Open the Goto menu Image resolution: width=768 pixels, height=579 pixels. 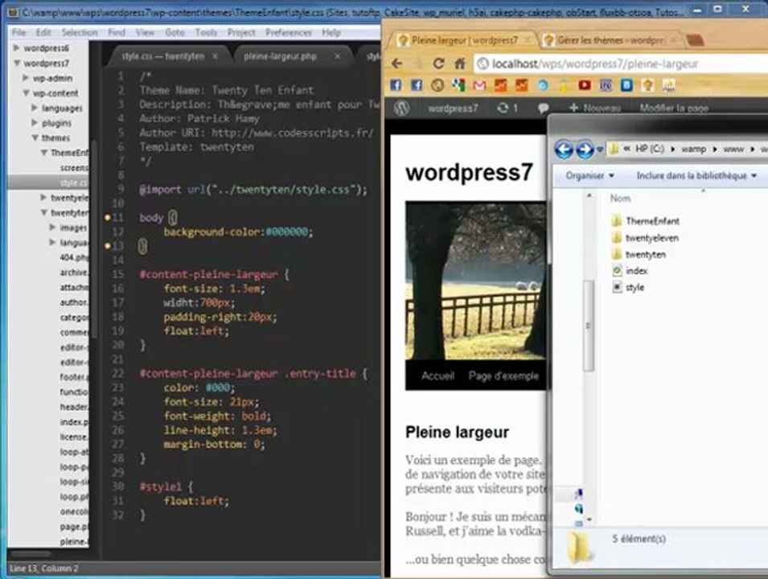coord(175,32)
